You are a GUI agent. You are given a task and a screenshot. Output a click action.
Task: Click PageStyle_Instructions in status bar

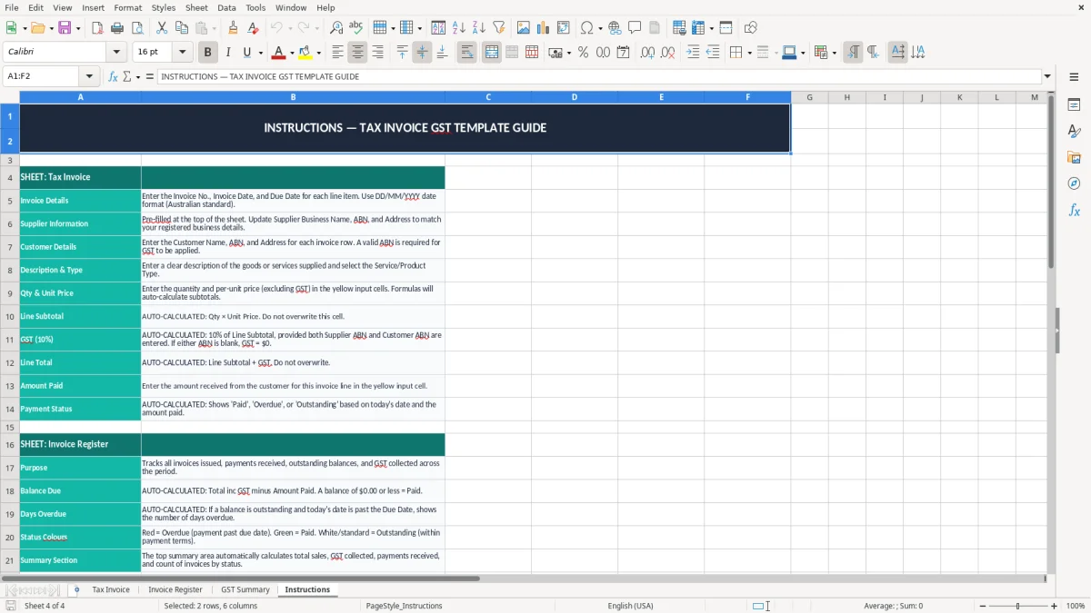(404, 606)
